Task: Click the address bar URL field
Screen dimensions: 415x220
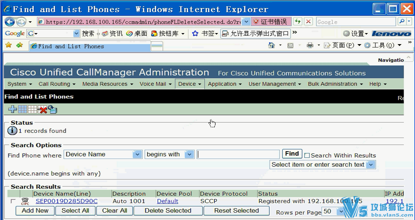Action: point(143,22)
